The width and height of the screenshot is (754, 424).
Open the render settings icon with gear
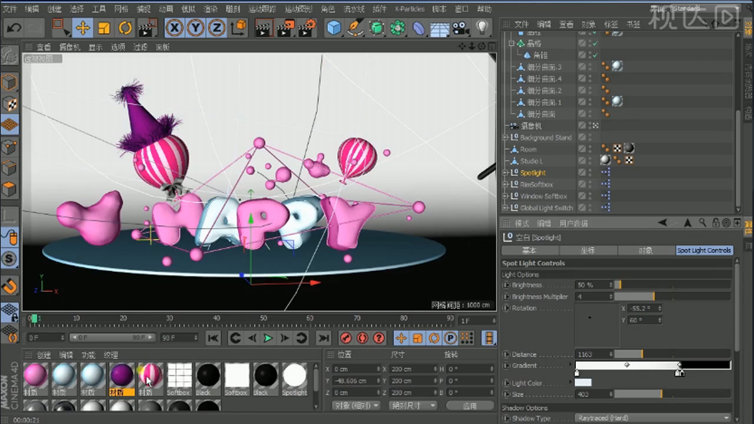coord(307,28)
